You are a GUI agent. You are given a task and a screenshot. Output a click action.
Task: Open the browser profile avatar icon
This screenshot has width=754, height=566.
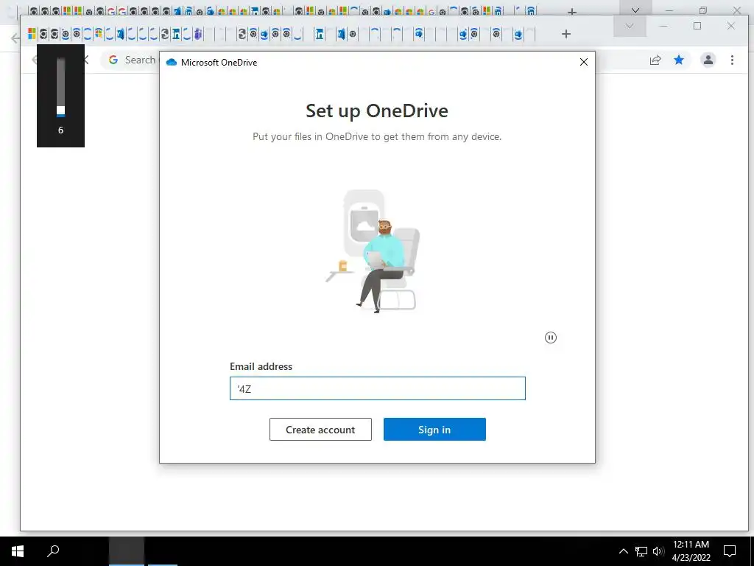point(708,60)
